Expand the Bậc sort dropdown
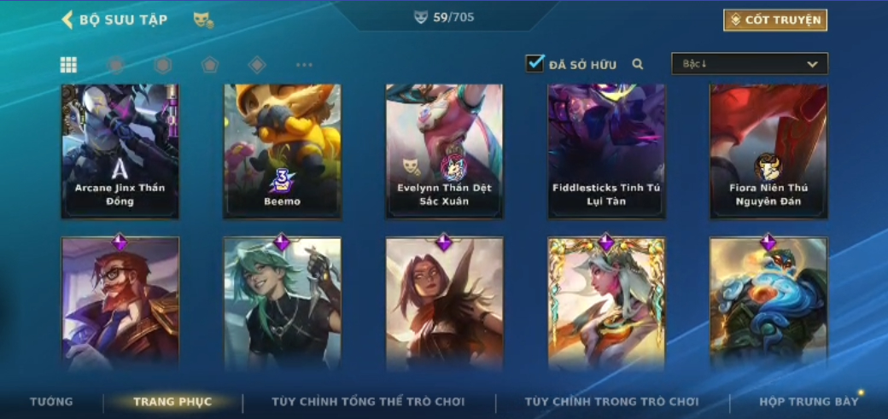 point(750,64)
